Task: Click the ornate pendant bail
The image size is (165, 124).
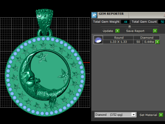Action: click(x=44, y=22)
